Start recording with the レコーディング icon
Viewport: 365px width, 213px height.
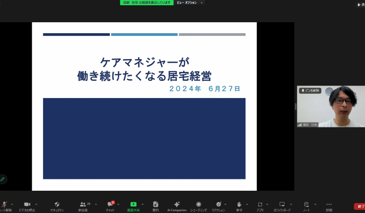click(198, 204)
